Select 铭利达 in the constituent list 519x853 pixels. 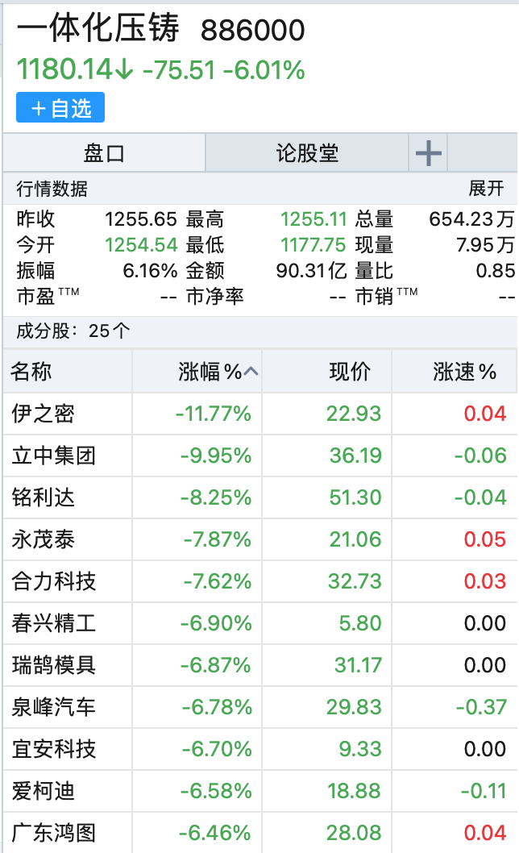pos(44,497)
